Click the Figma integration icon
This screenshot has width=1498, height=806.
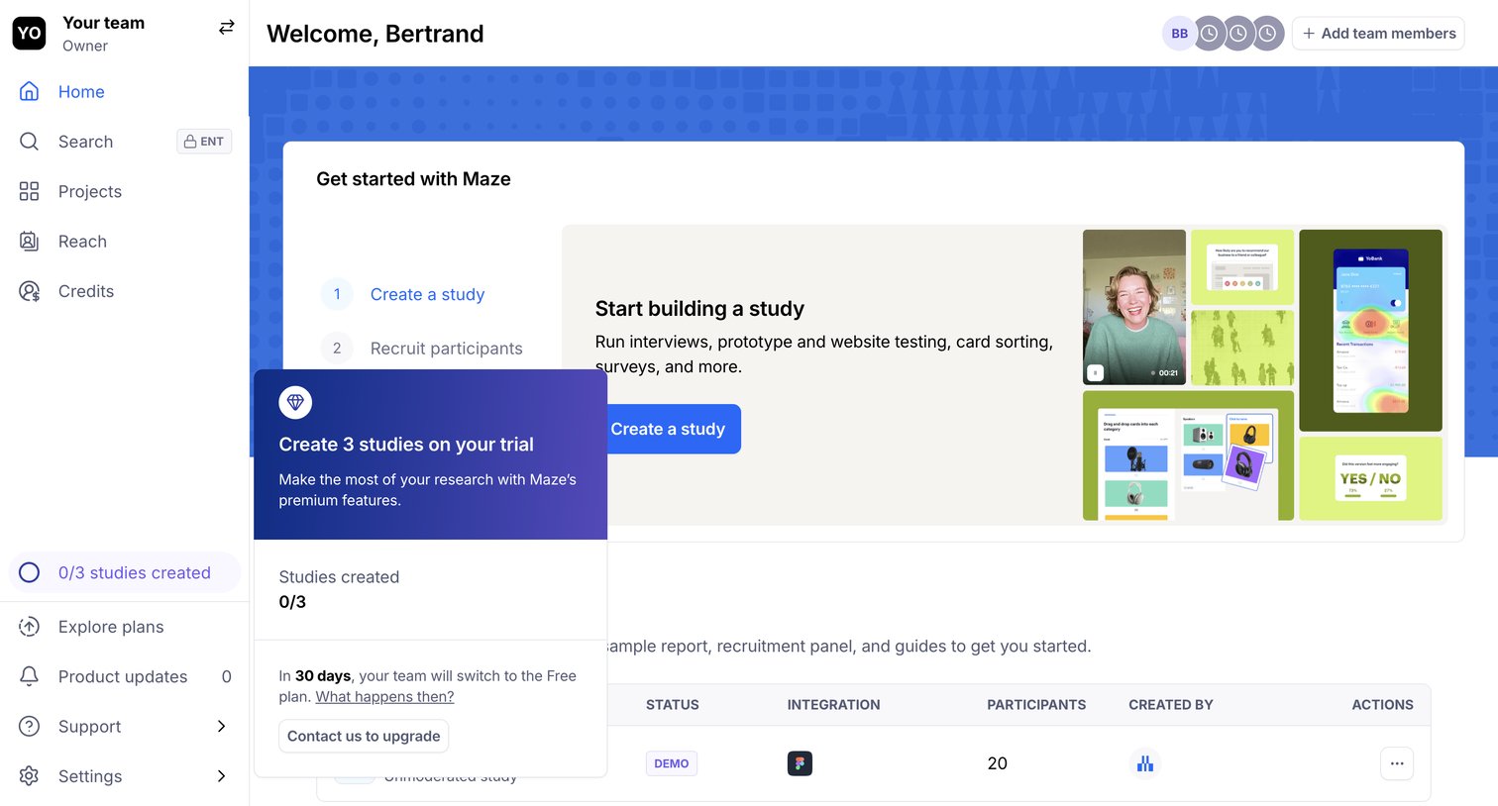[800, 763]
